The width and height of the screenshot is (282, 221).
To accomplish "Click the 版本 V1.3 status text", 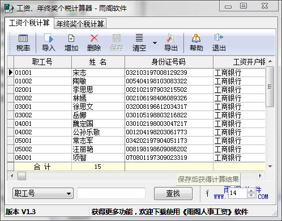I will (x=20, y=212).
